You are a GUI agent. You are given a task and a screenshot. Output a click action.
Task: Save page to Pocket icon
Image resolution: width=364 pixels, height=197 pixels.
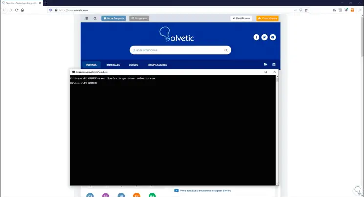[301, 10]
